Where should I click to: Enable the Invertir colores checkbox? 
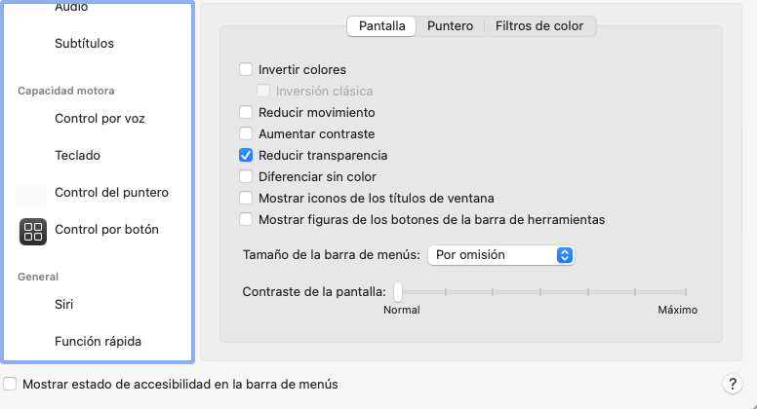(x=246, y=70)
